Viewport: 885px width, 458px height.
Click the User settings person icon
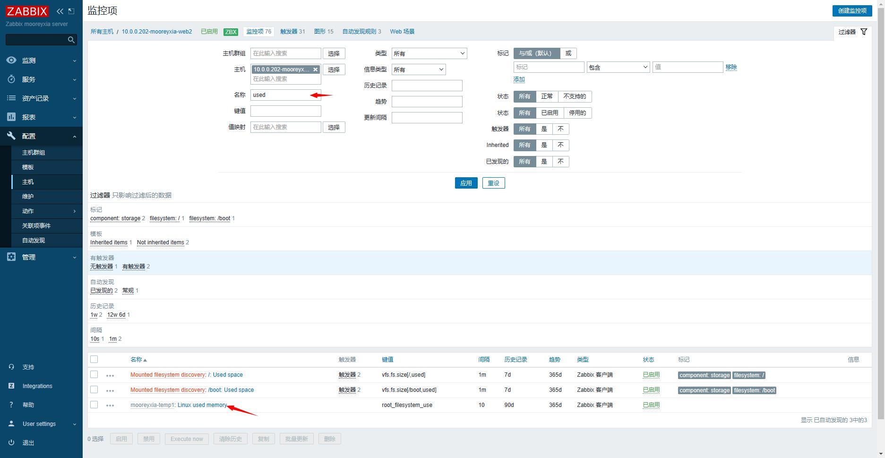tap(11, 424)
